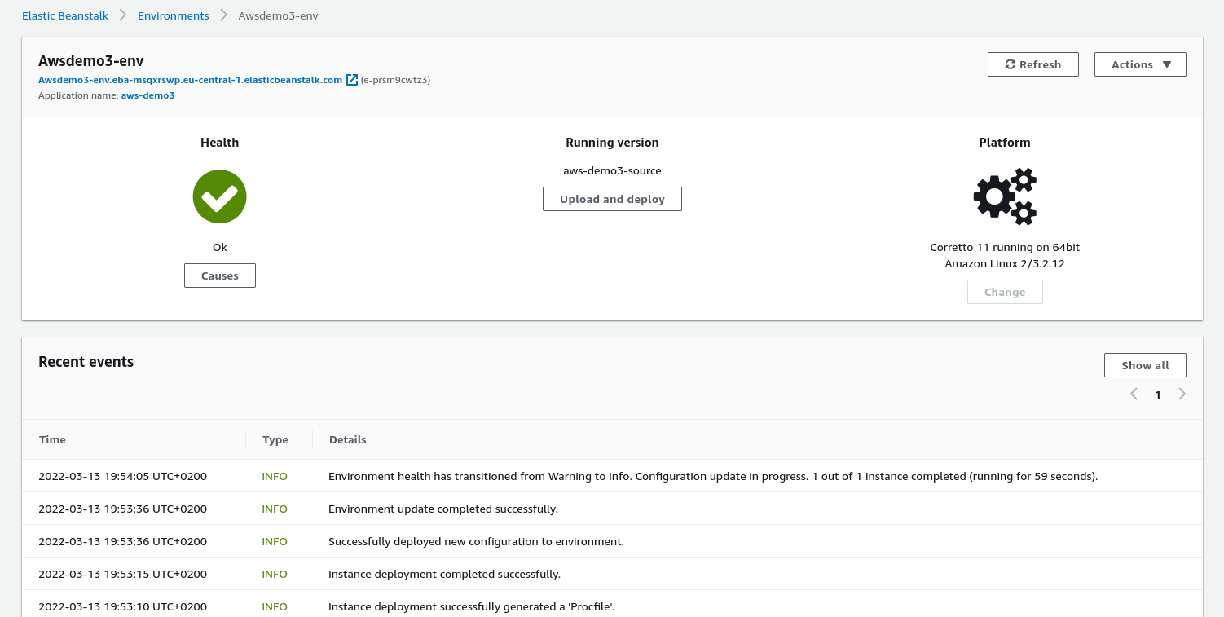Viewport: 1224px width, 617px height.
Task: Click the 19:54:05 event timestamp
Action: (x=122, y=476)
